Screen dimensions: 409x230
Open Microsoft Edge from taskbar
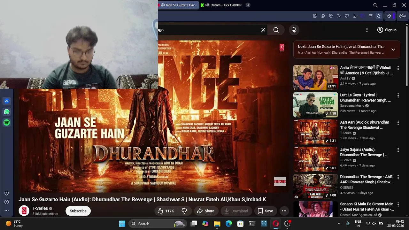(x=229, y=224)
